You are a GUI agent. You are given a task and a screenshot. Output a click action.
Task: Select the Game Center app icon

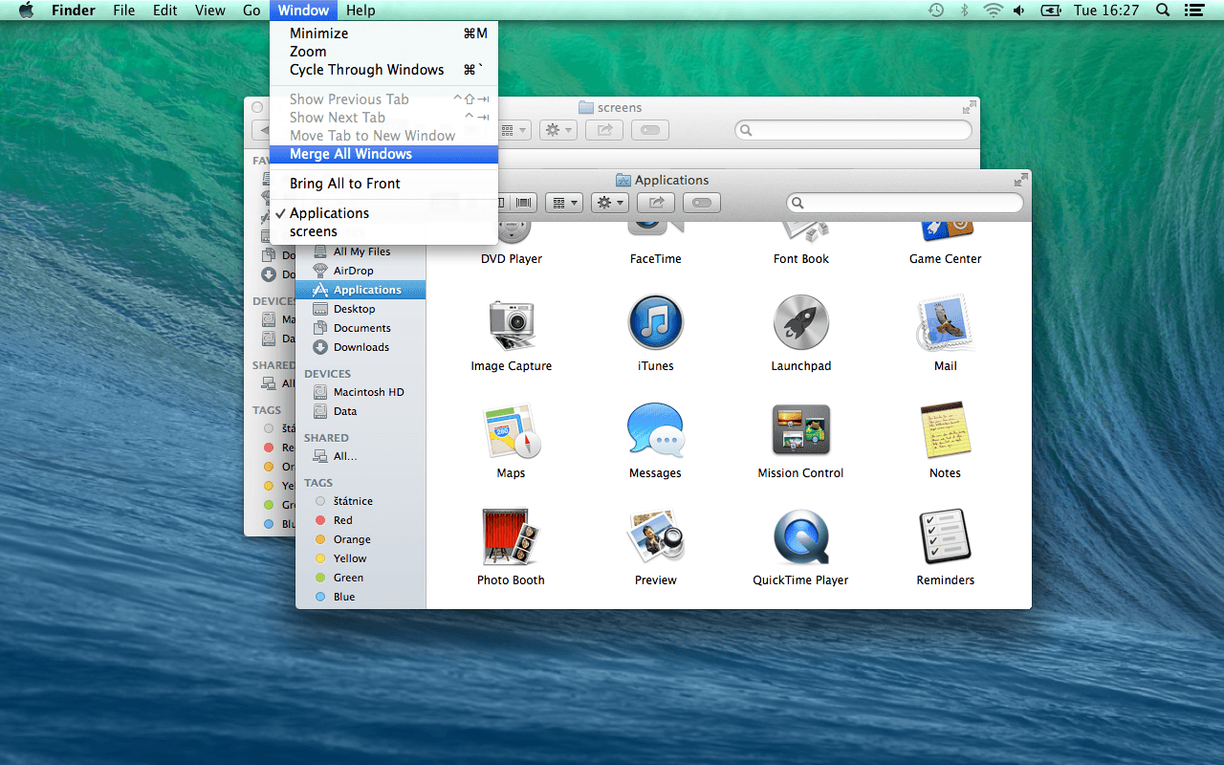tap(946, 233)
